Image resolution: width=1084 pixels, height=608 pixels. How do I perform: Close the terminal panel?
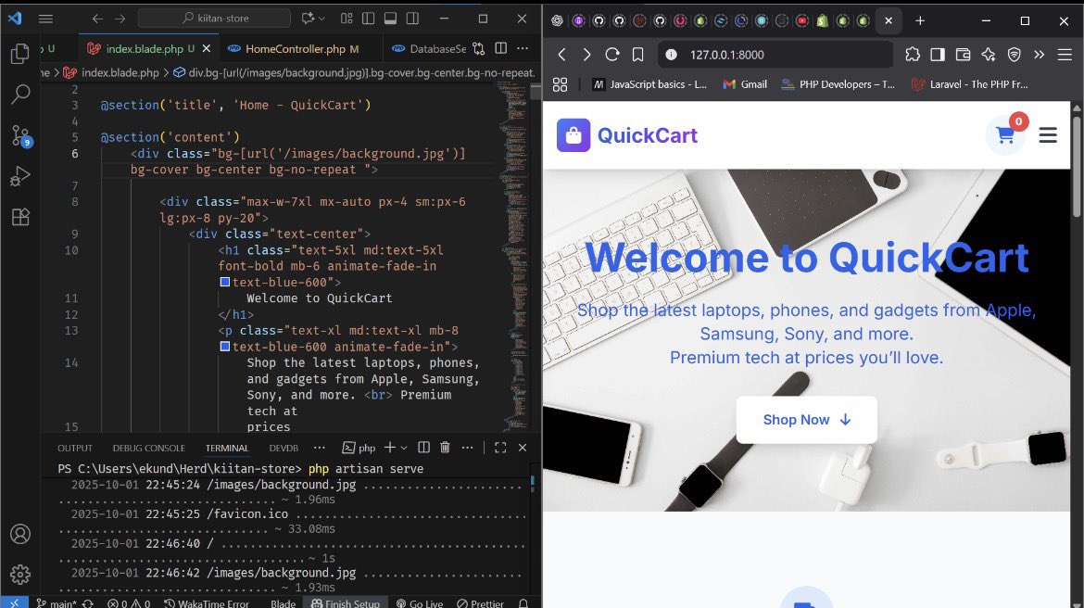523,448
